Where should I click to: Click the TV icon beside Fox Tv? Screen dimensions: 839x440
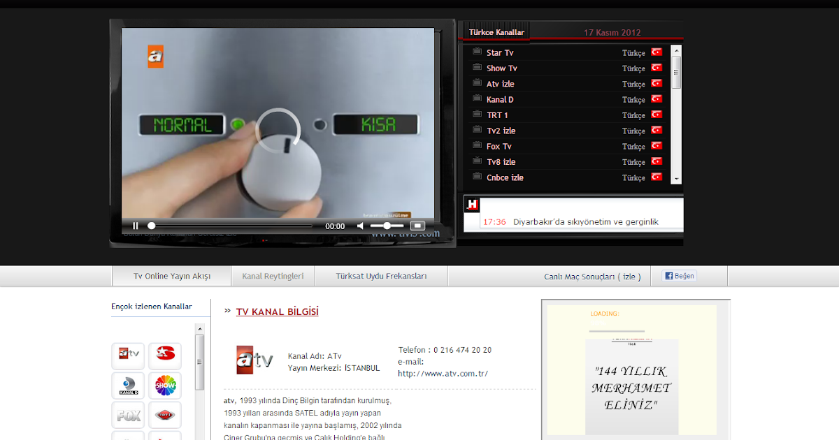click(478, 145)
